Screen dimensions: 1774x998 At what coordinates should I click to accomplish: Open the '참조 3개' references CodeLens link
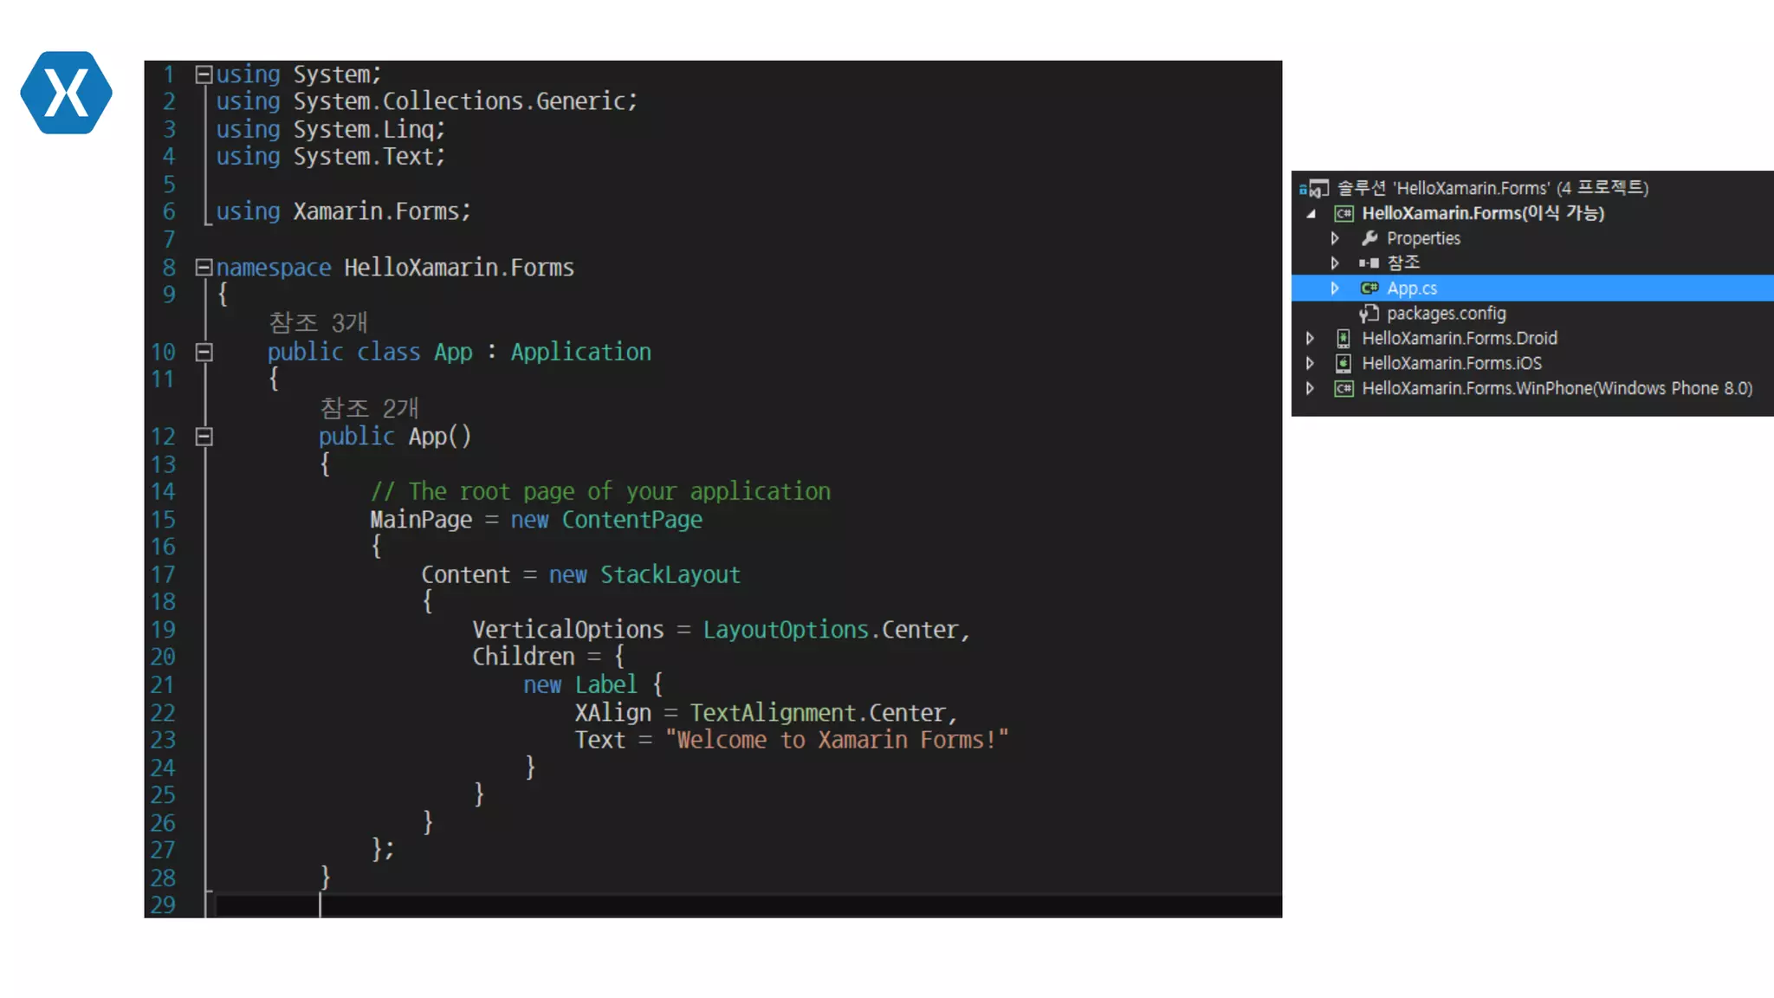point(318,322)
